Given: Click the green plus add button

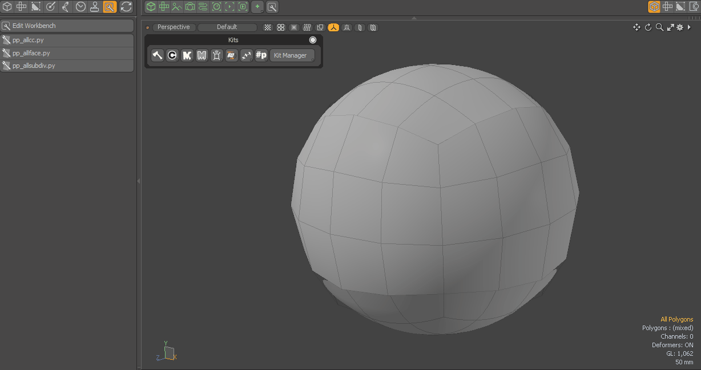Looking at the screenshot, I should [257, 7].
